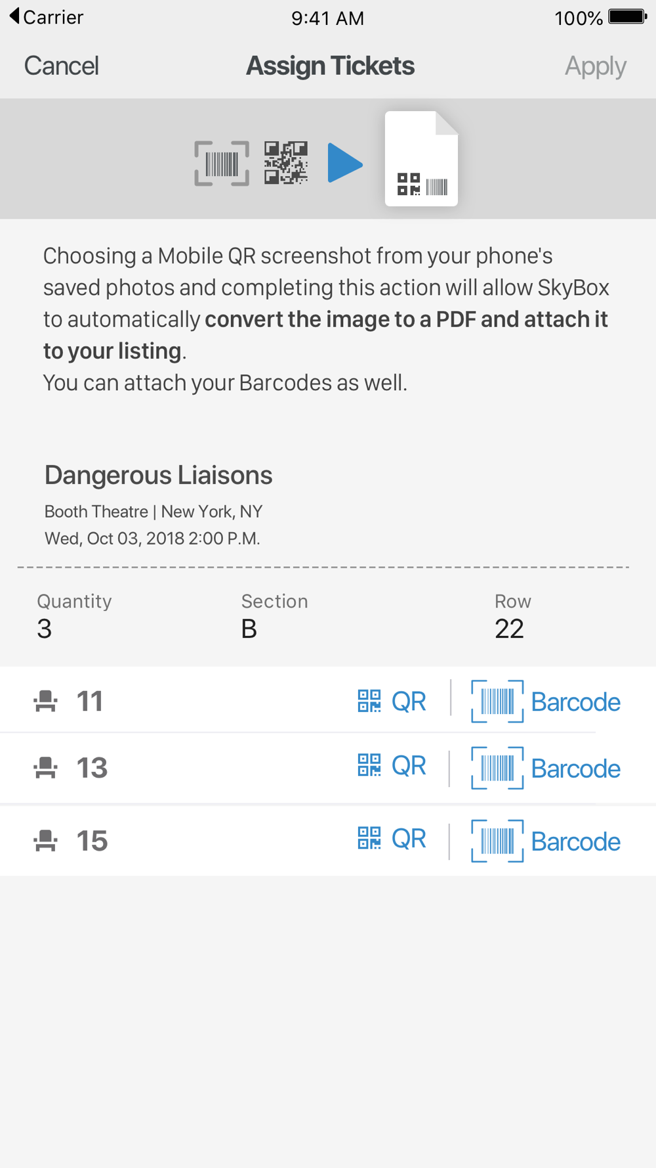Screen dimensions: 656x1168
Task: Tap the QR icon for seat 11
Action: [369, 701]
